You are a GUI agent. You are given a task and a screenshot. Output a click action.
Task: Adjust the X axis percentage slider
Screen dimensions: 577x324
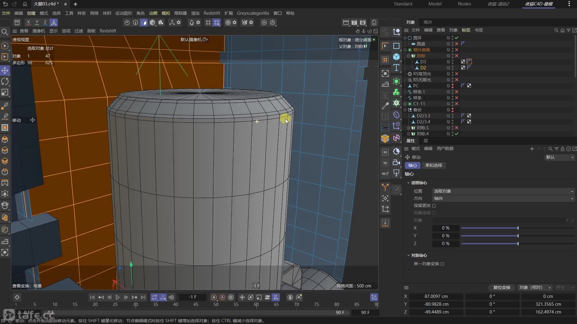[518, 228]
